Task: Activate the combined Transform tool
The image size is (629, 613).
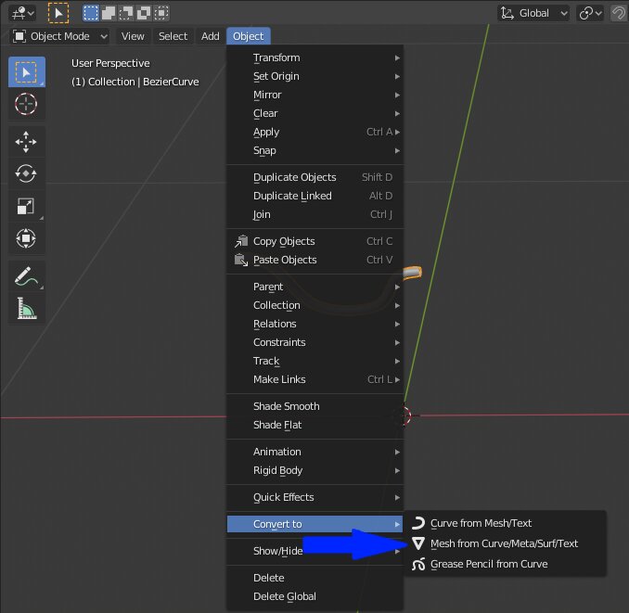Action: pyautogui.click(x=26, y=238)
